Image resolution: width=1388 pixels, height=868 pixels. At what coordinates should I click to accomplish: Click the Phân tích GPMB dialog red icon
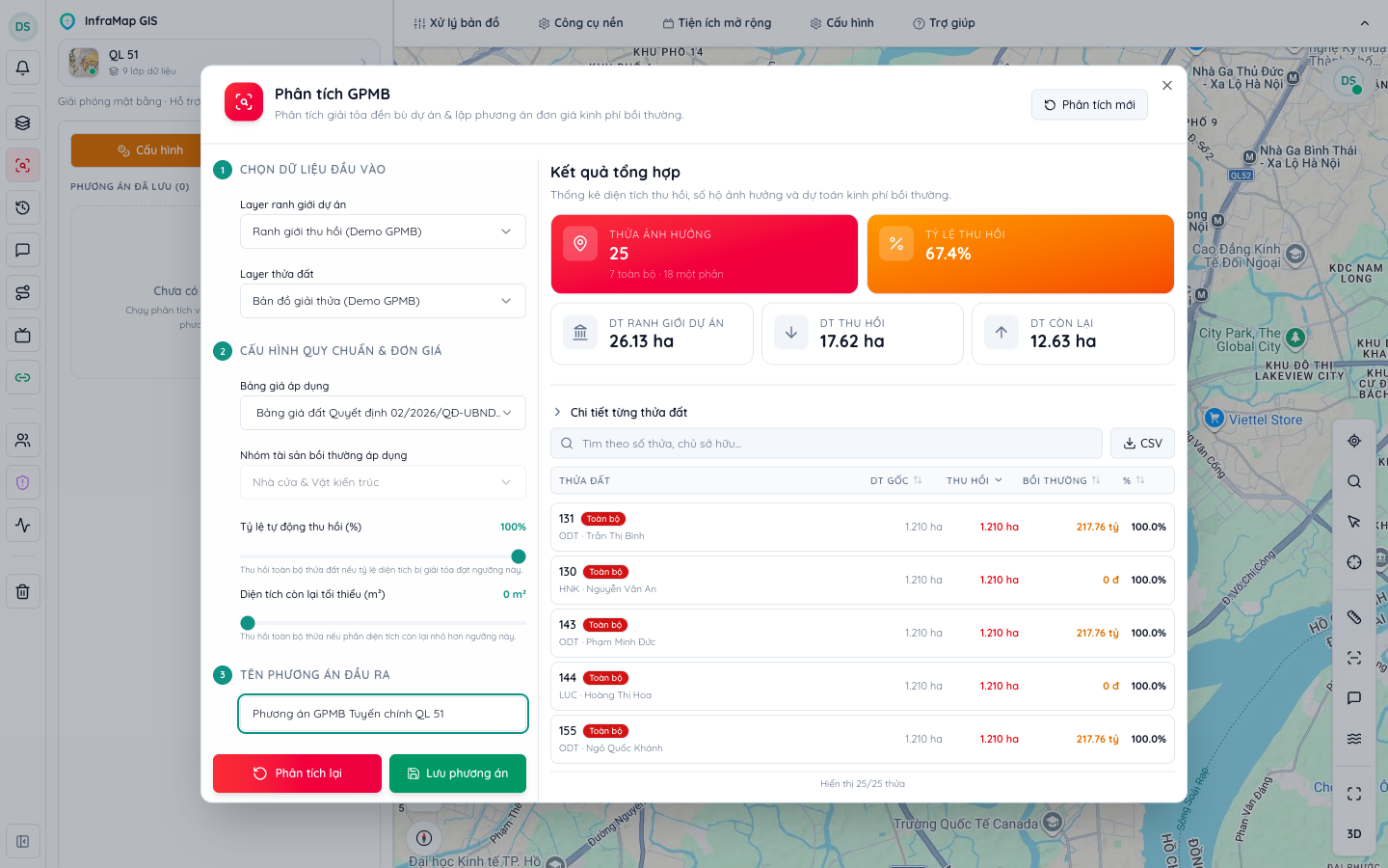click(244, 101)
